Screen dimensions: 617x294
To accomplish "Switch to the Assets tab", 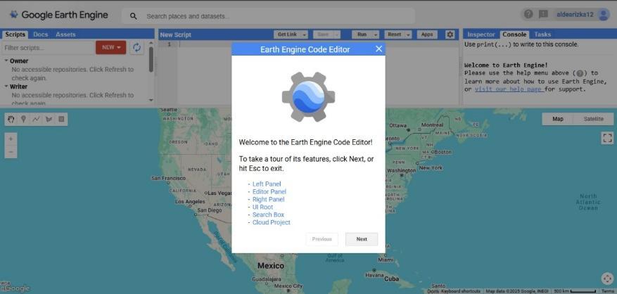I will pyautogui.click(x=65, y=34).
